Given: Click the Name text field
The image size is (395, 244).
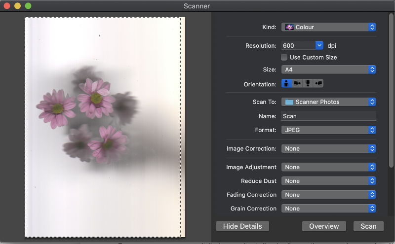Looking at the screenshot, I should click(x=328, y=116).
